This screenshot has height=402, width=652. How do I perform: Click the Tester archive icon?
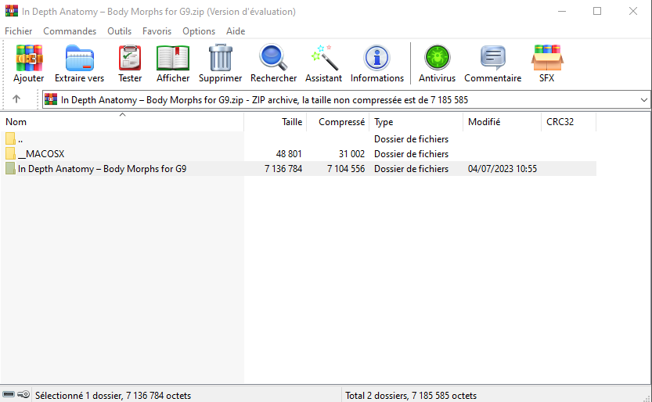point(130,58)
